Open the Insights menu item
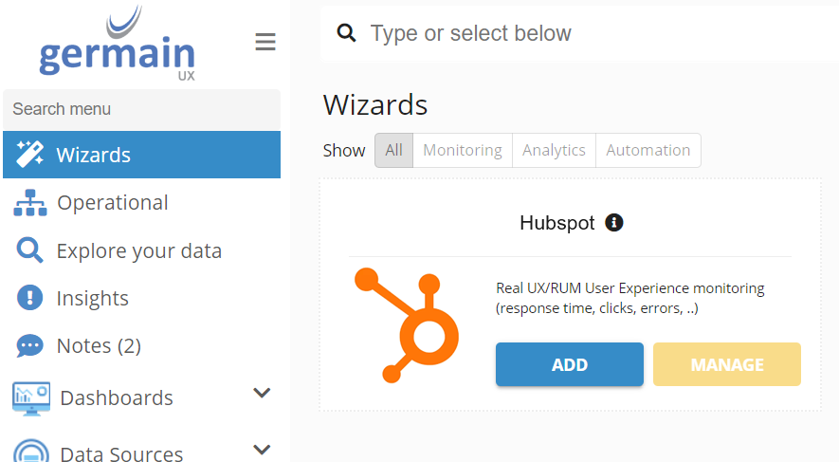Image resolution: width=839 pixels, height=462 pixels. click(92, 298)
